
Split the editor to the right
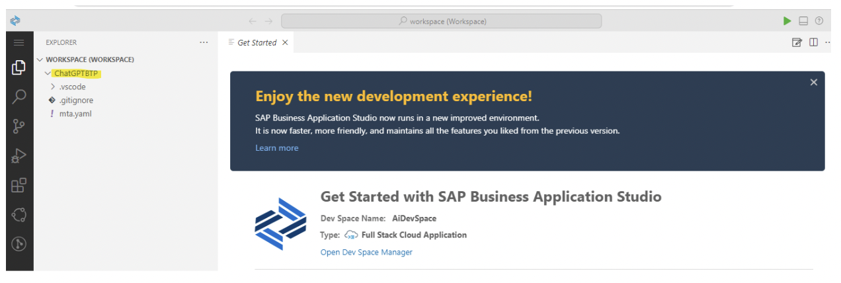[813, 42]
